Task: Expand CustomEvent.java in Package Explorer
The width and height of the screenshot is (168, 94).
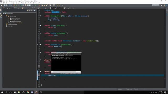Action: (x=8, y=18)
